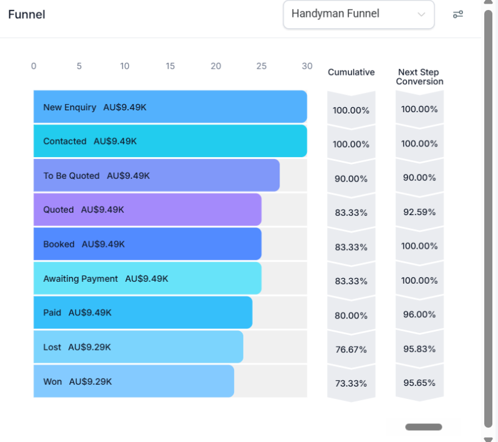Click the axis label 30
This screenshot has width=498, height=442.
coord(307,66)
